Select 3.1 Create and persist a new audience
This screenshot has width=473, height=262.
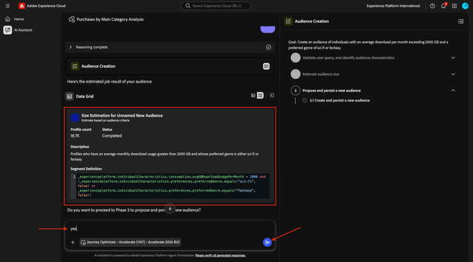[x=339, y=101]
